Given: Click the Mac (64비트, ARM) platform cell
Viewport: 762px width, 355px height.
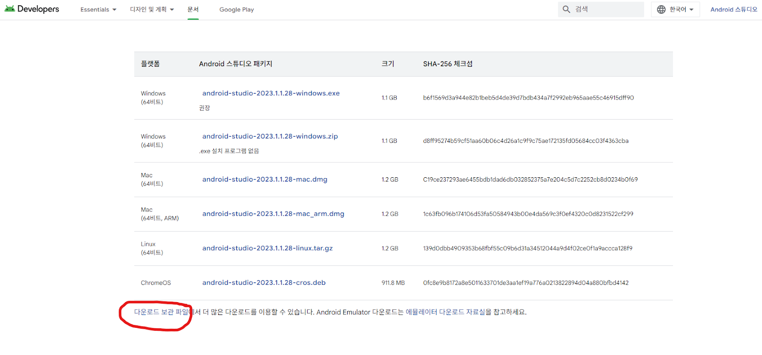Looking at the screenshot, I should click(160, 214).
